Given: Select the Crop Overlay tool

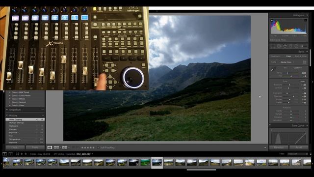Looking at the screenshot, I should 273,46.
